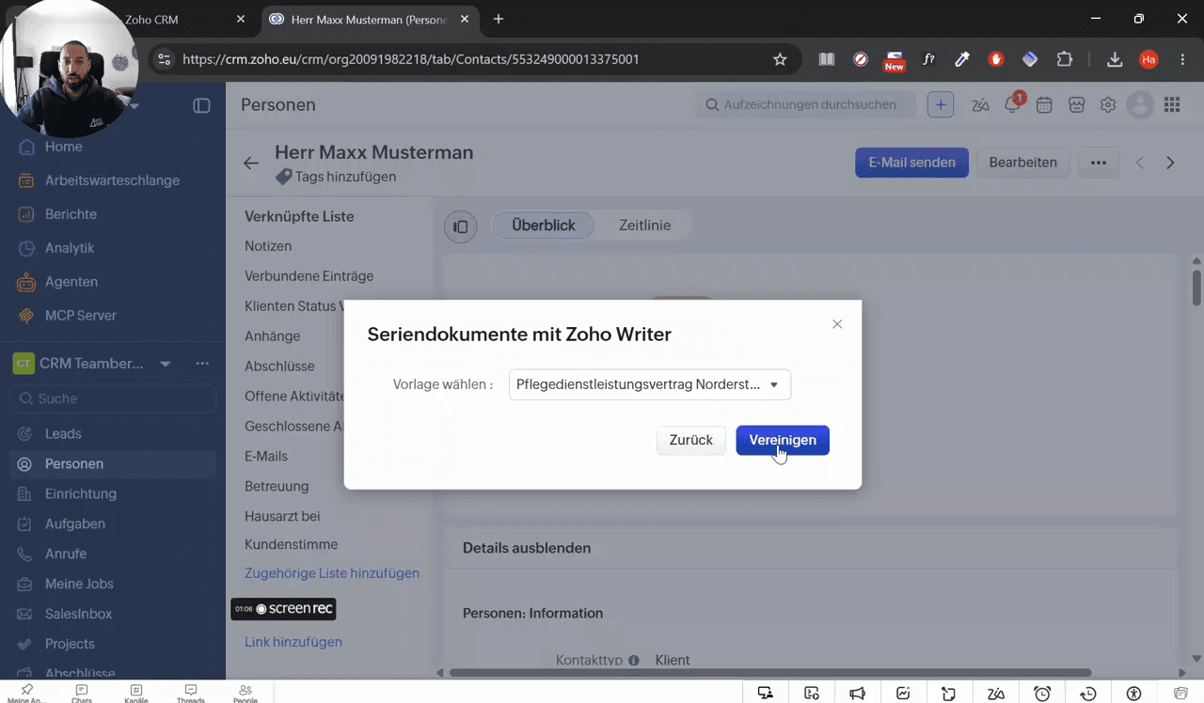Screen dimensions: 1204x703
Task: Go back using the left arrow beside Herr Maxx Musterman
Action: tap(251, 163)
